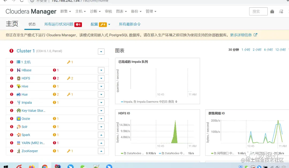The height and width of the screenshot is (168, 289).
Task: Open Hue actions dropdown
Action: (x=101, y=94)
